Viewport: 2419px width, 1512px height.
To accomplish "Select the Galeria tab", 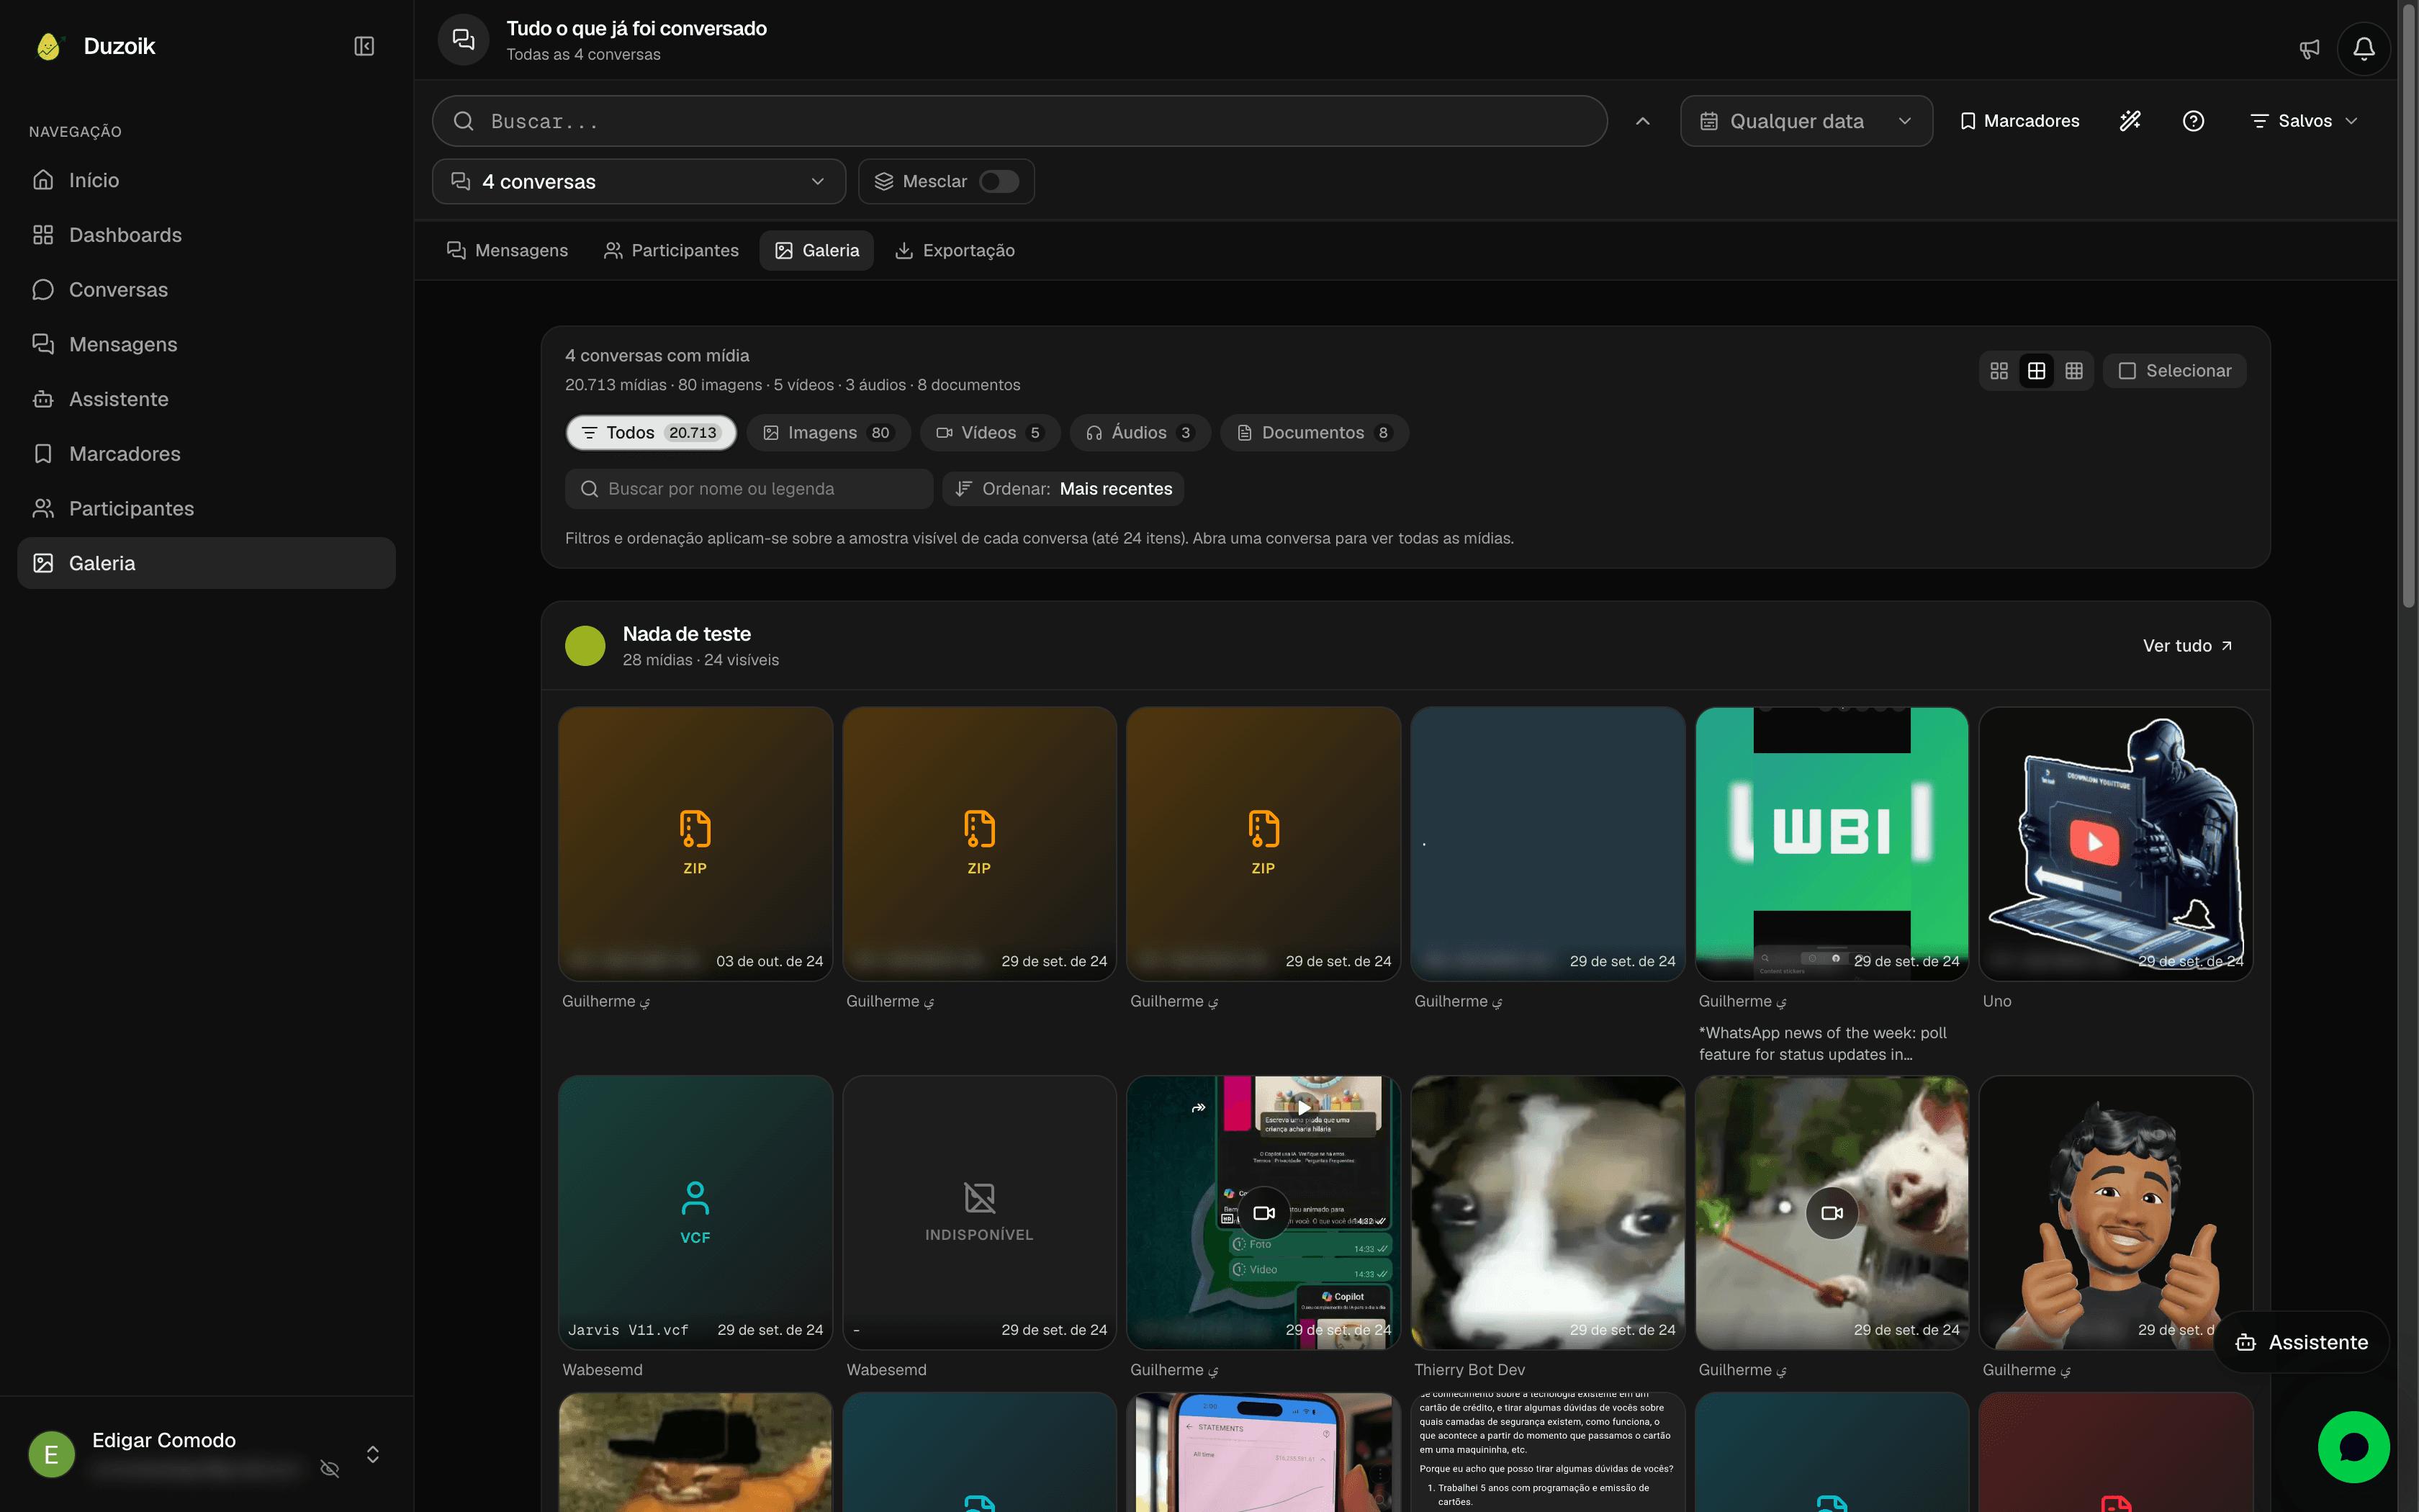I will click(x=816, y=250).
